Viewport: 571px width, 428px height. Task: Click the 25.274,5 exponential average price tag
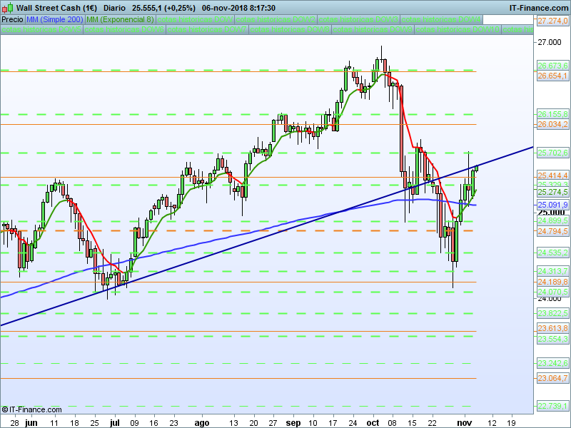click(552, 192)
